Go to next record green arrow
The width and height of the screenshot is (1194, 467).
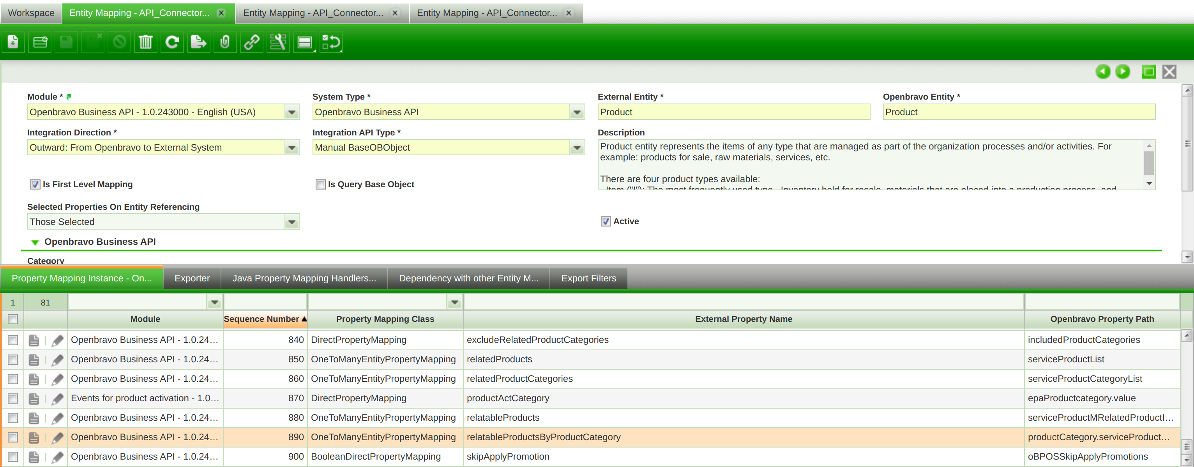pyautogui.click(x=1122, y=72)
